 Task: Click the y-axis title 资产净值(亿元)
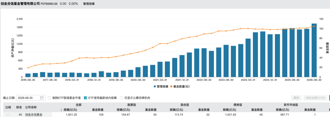point(13,48)
